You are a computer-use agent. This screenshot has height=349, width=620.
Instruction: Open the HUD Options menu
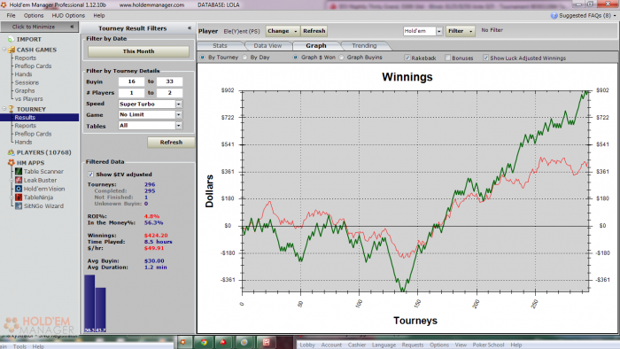[68, 15]
